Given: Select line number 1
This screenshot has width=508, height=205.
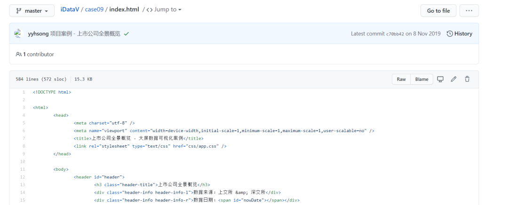Looking at the screenshot, I should click(24, 92).
